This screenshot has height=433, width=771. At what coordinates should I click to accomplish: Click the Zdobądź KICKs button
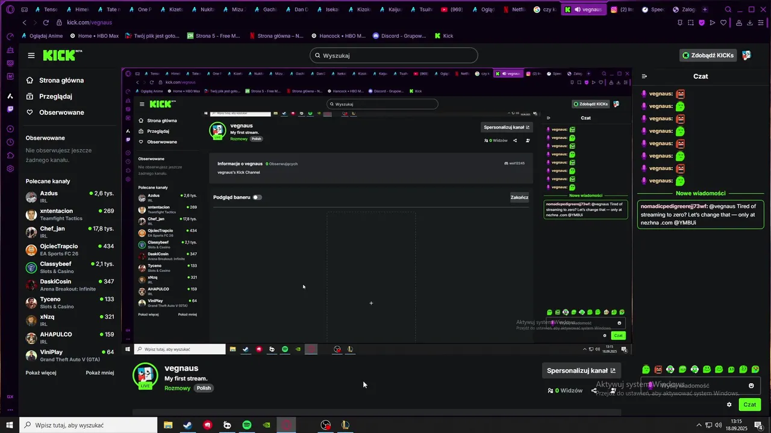pos(708,55)
